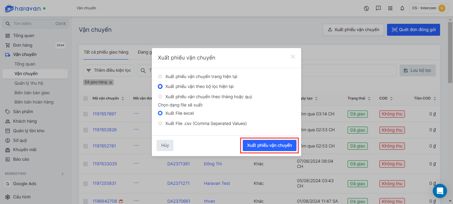
Task: Open CS - Intercom account menu
Action: coord(428,8)
